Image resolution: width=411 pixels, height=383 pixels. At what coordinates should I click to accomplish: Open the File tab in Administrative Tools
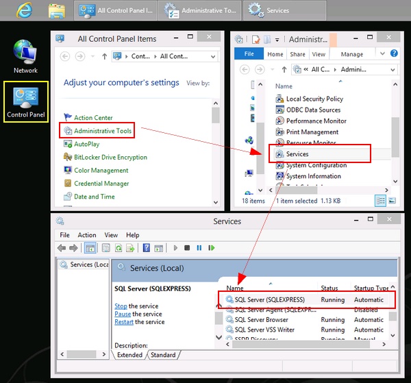[x=249, y=53]
